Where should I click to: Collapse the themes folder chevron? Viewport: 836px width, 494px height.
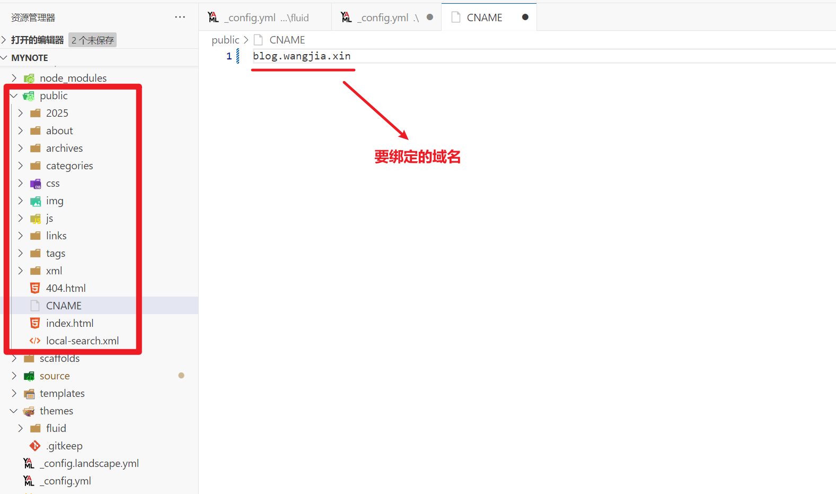[14, 411]
